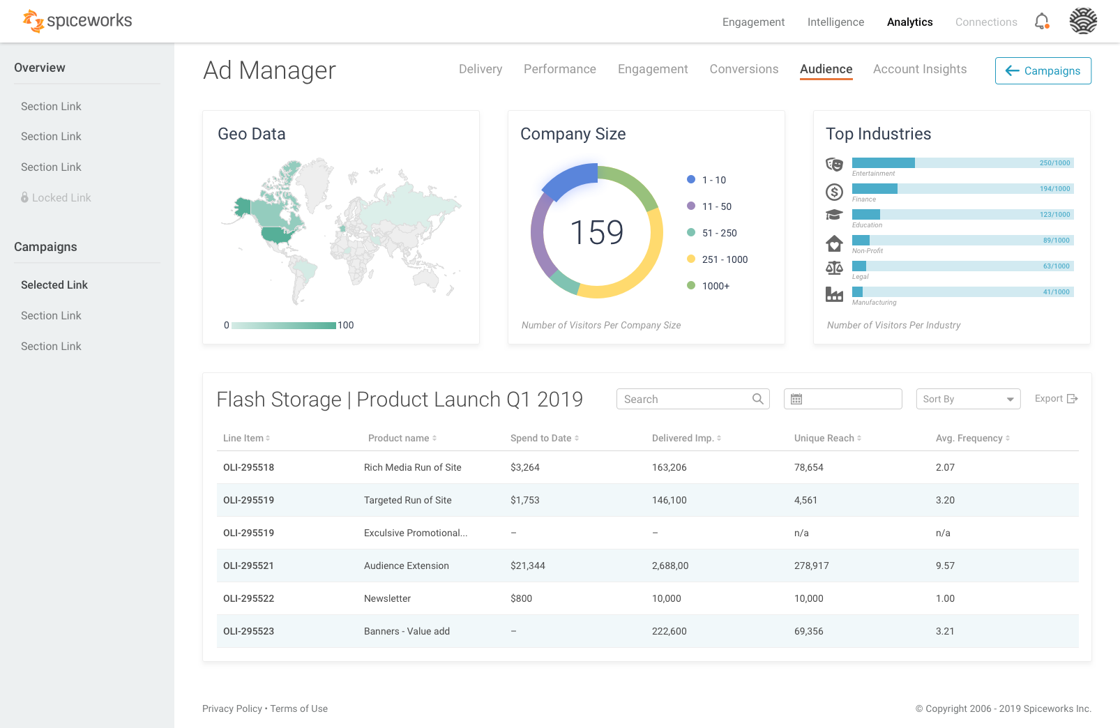Click the 159 donut chart center
The width and height of the screenshot is (1120, 728).
pyautogui.click(x=597, y=232)
